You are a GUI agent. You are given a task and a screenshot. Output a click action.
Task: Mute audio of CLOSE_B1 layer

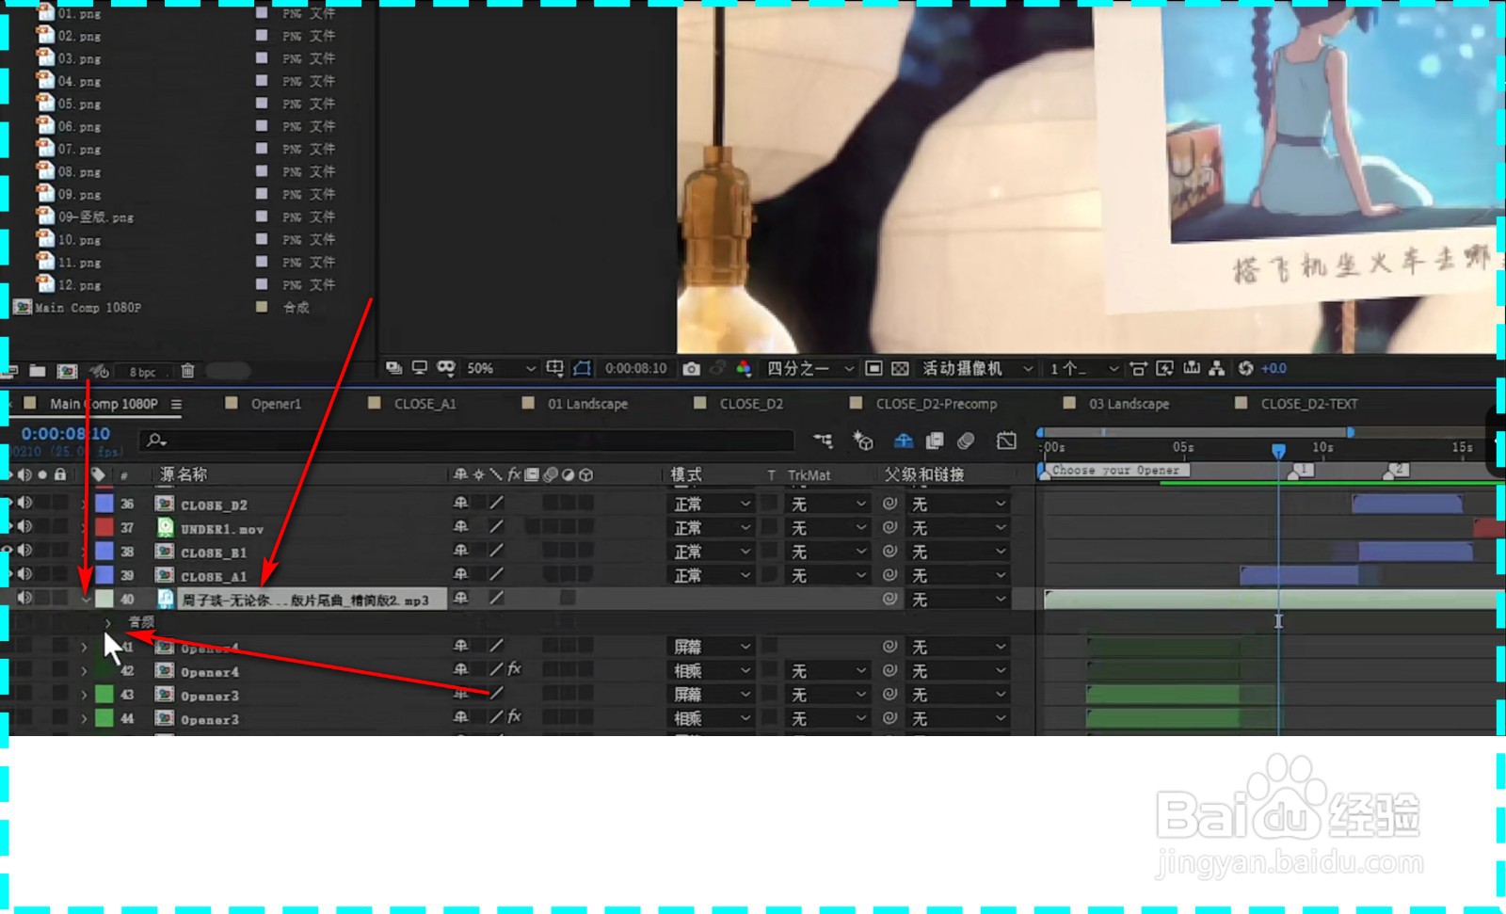[24, 550]
